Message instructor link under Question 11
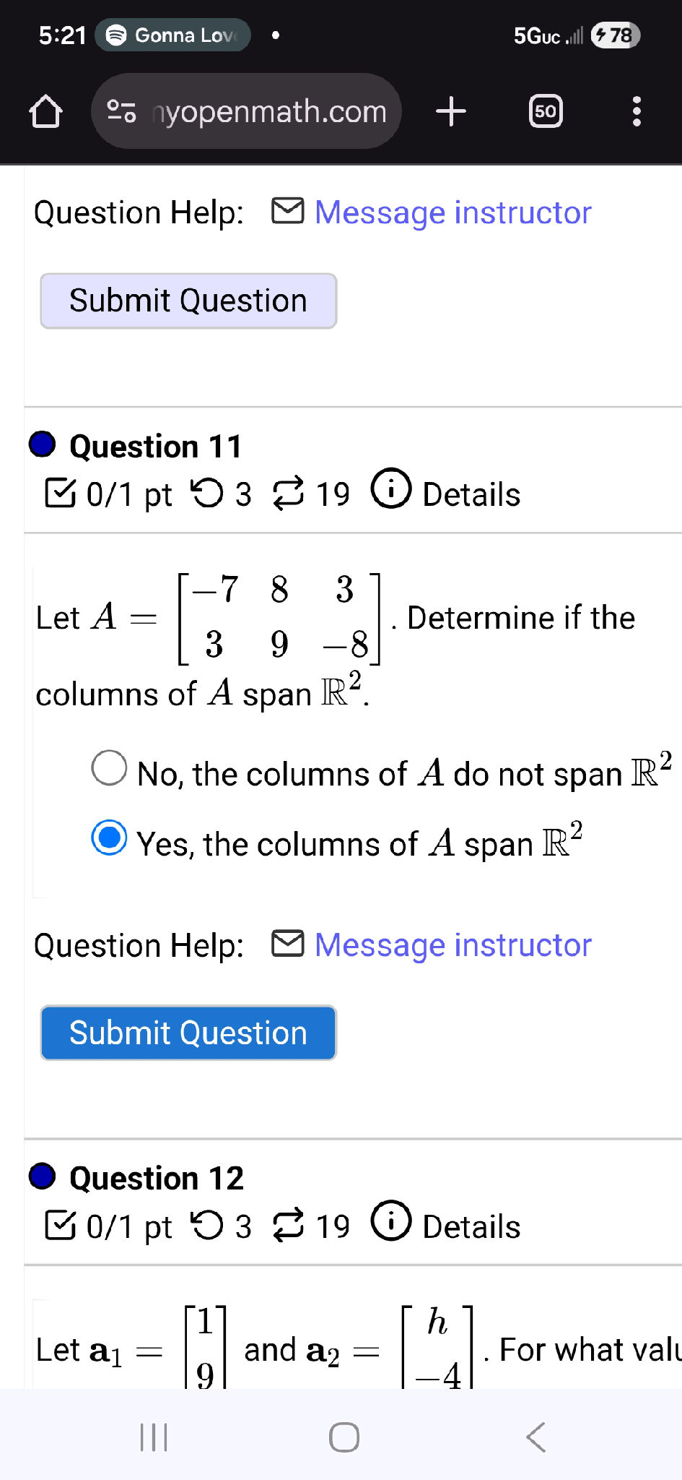 tap(453, 945)
